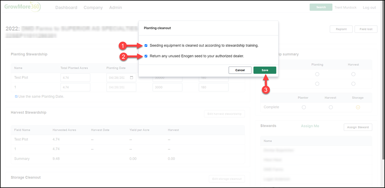385x188 pixels.
Task: Uncheck Use the same Planting Date
Action: 16,96
